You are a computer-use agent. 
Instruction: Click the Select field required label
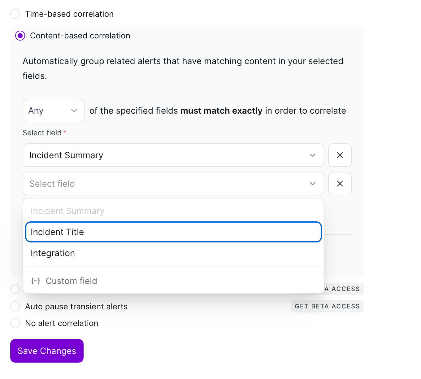42,133
